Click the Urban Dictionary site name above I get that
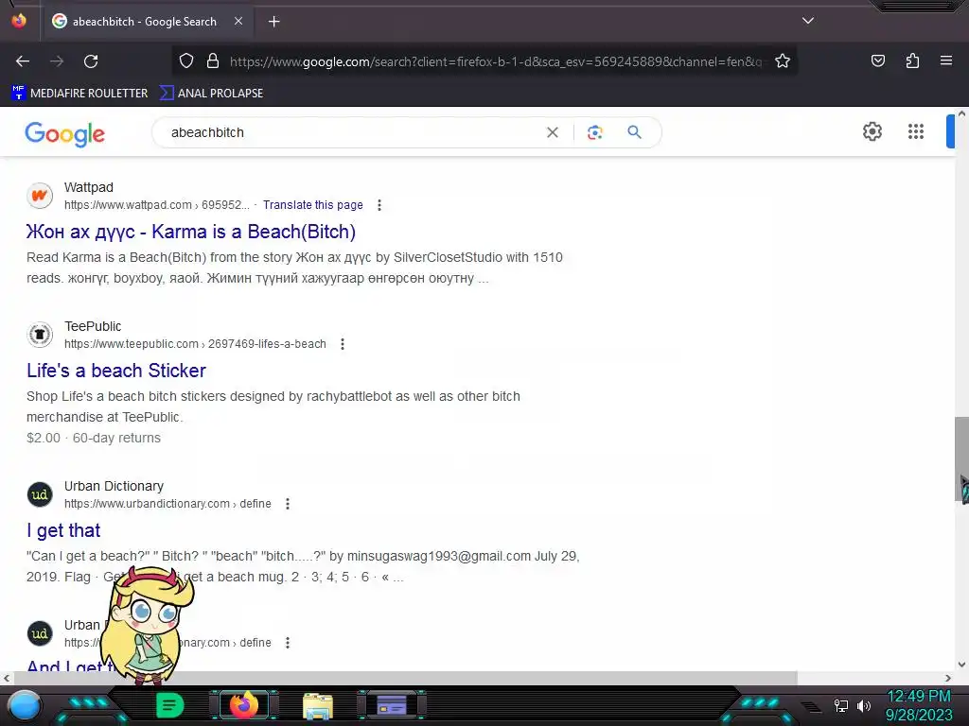Screen dimensions: 969x726 (x=114, y=486)
